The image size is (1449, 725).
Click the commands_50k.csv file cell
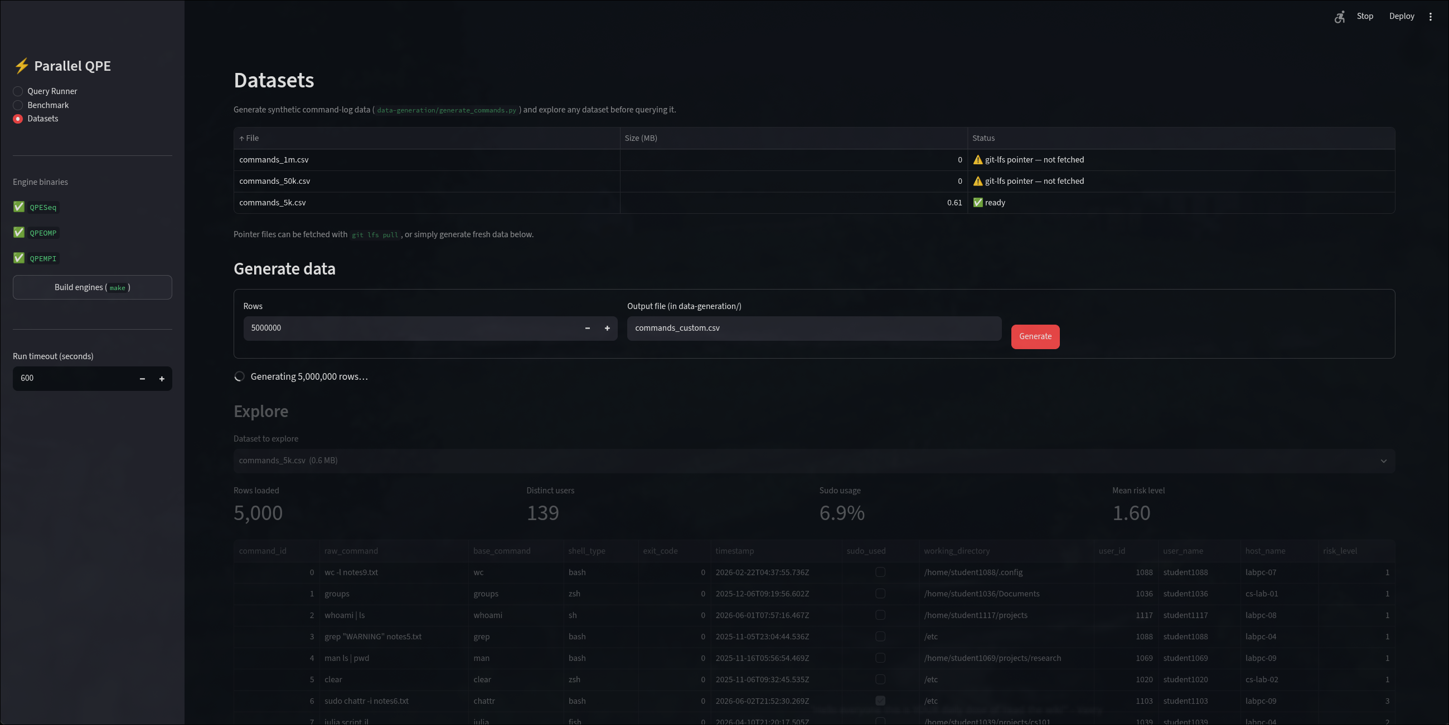[427, 181]
